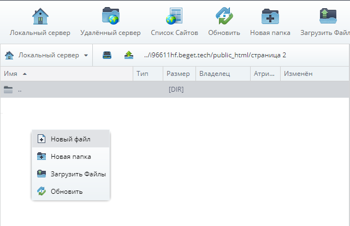Click the small house icon in path bar

click(9, 55)
